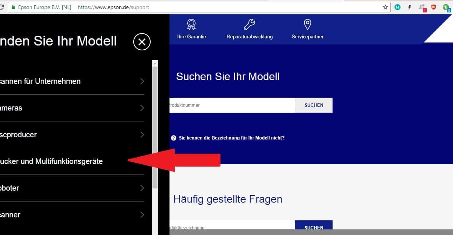Image resolution: width=453 pixels, height=235 pixels.
Task: Click the panel scrollbar thumb
Action: [155, 128]
